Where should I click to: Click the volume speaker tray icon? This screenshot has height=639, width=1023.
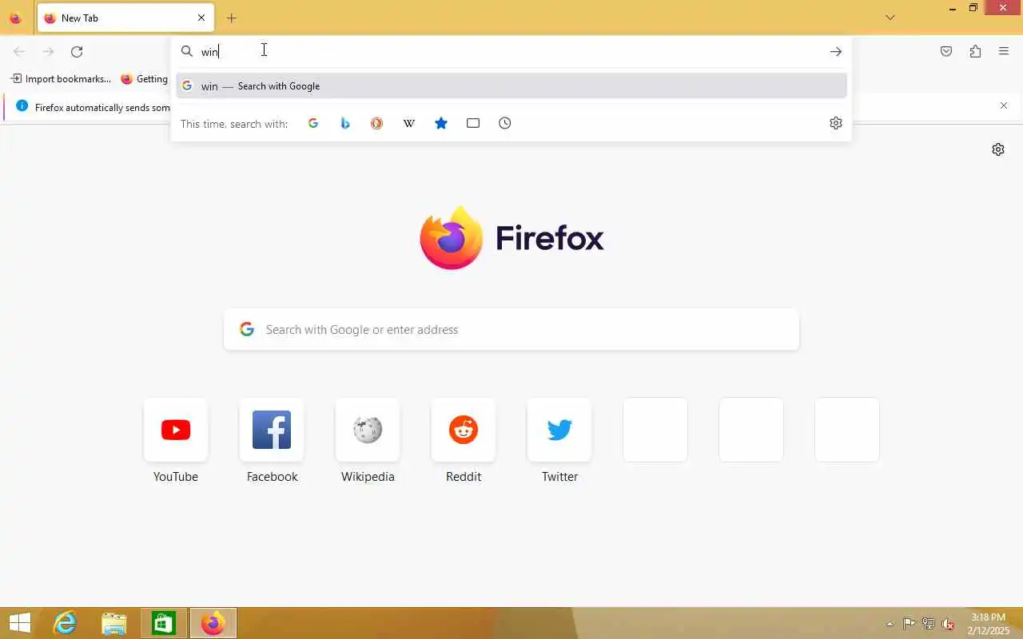click(948, 624)
